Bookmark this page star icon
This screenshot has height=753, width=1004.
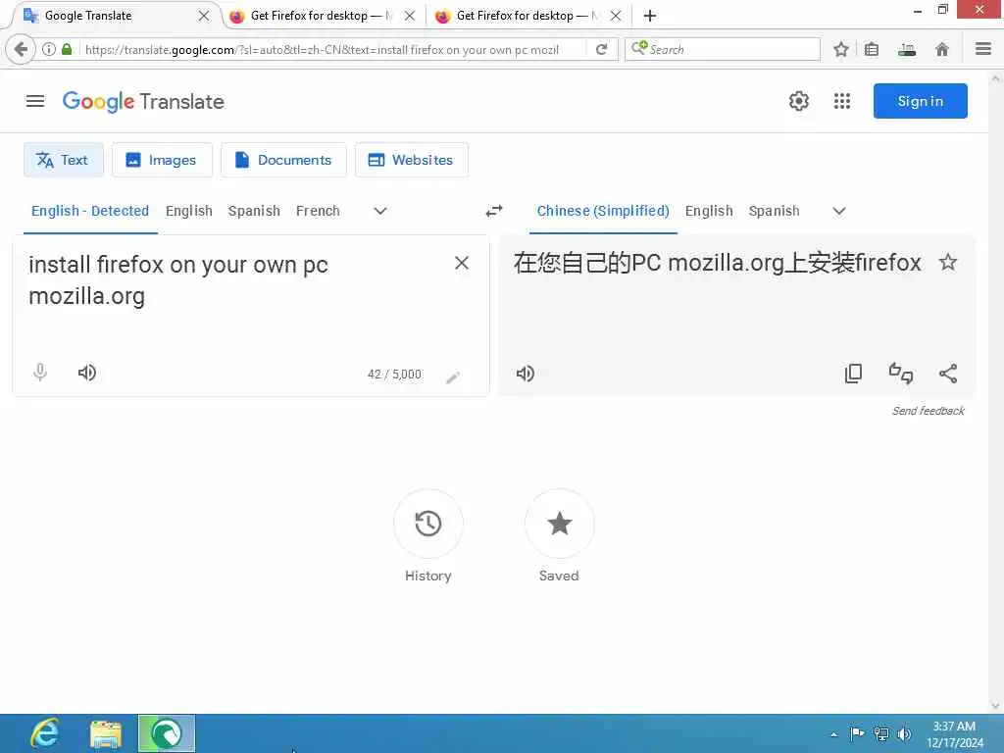pyautogui.click(x=841, y=49)
